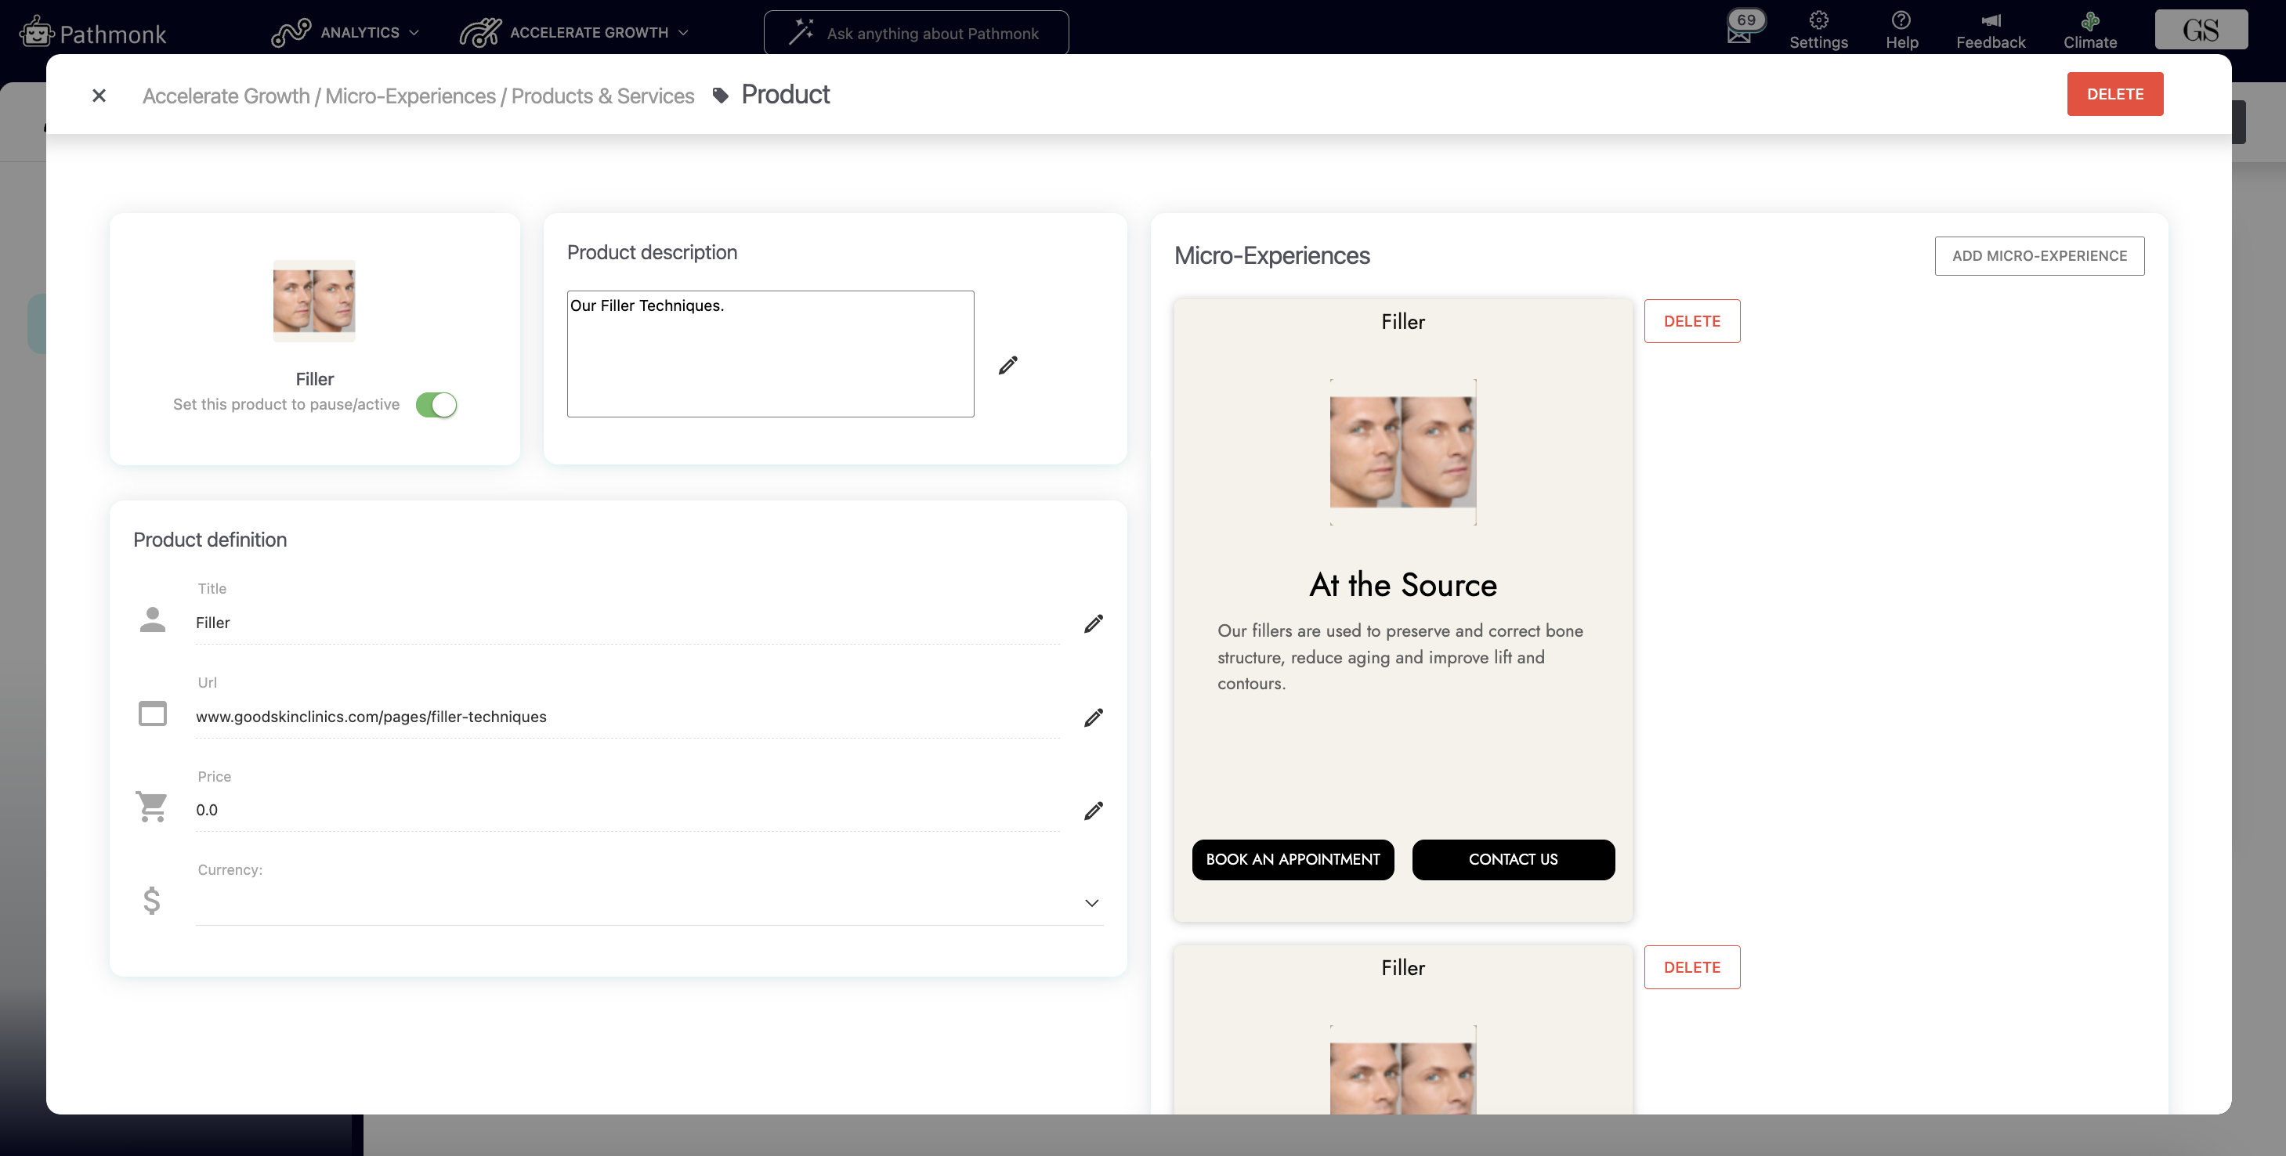Edit Price using its pencil icon
Image resolution: width=2286 pixels, height=1156 pixels.
point(1094,811)
